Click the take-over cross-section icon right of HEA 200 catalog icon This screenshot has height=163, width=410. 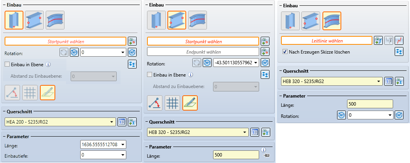click(x=132, y=122)
